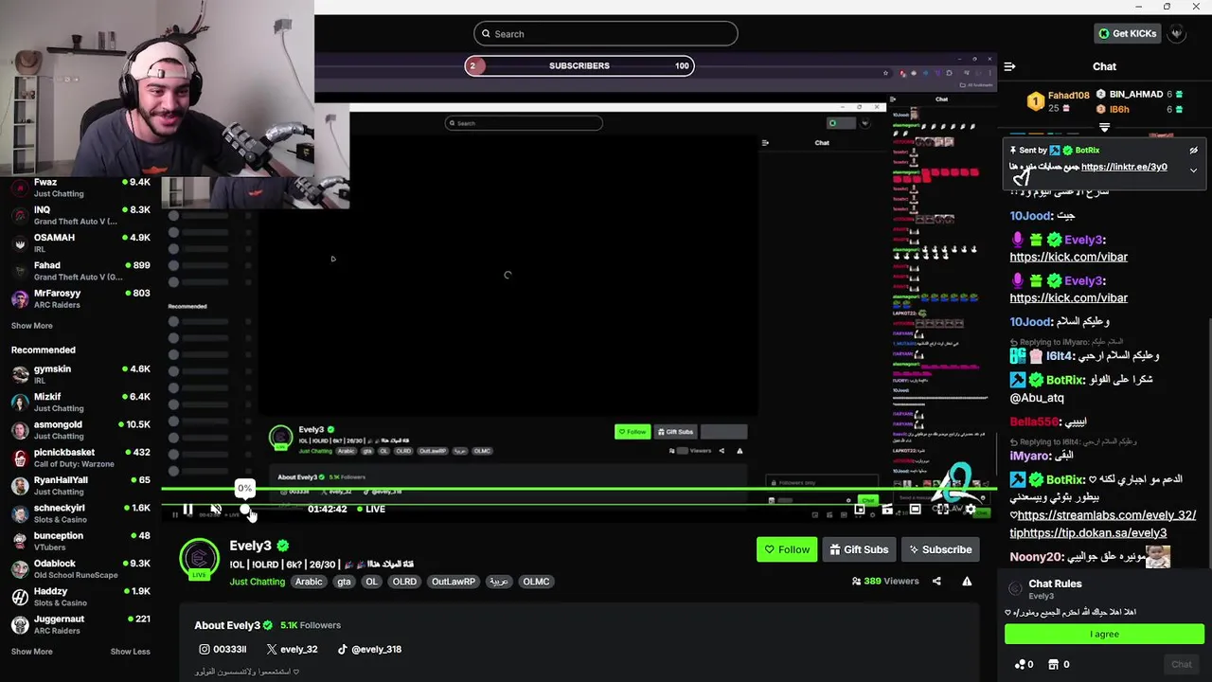
Task: Subscribe to Evely3
Action: [939, 549]
